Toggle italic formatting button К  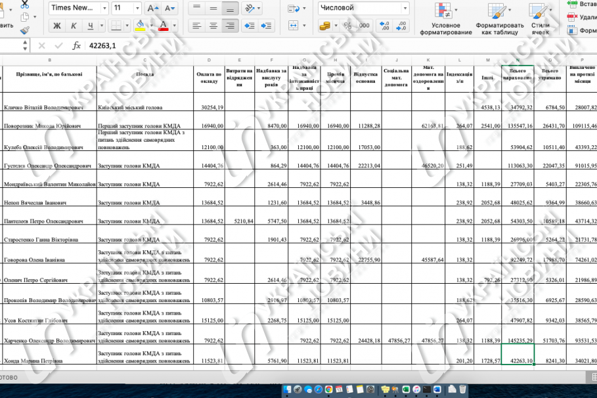(x=74, y=26)
